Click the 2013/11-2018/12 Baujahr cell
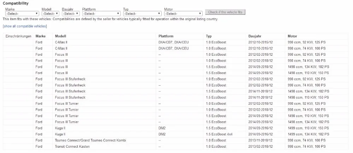Viewport: 353px width, 153px height. [261, 140]
